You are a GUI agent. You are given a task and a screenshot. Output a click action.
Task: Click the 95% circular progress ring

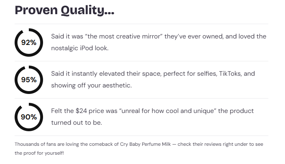(29, 80)
